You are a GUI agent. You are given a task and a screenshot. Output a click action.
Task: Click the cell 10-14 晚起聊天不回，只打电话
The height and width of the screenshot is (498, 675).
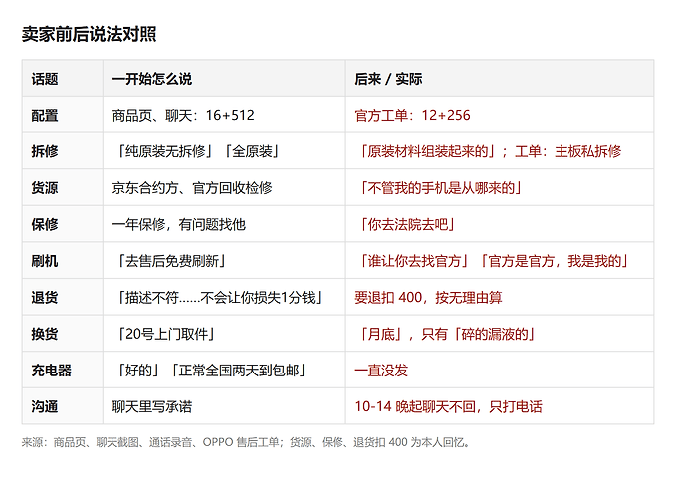[x=500, y=406]
